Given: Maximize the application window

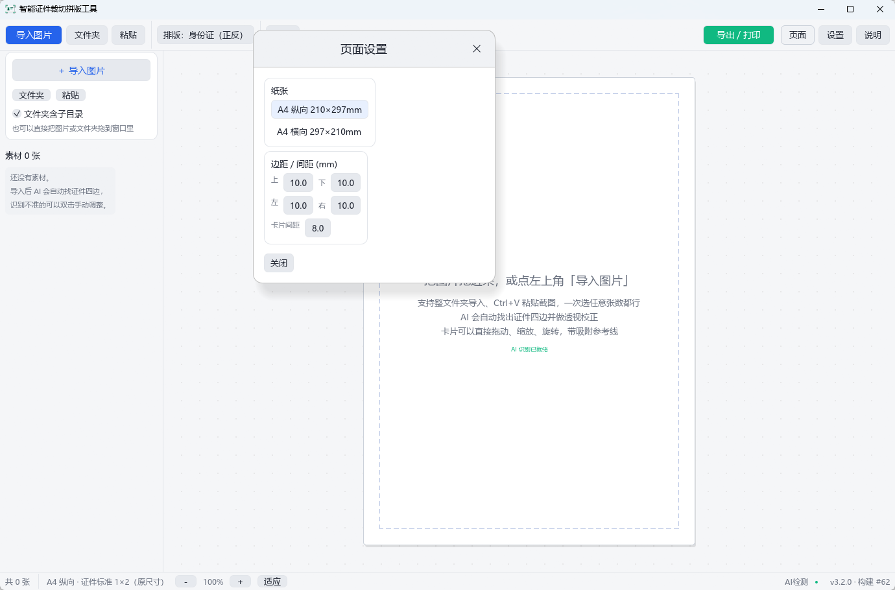Looking at the screenshot, I should pos(850,9).
